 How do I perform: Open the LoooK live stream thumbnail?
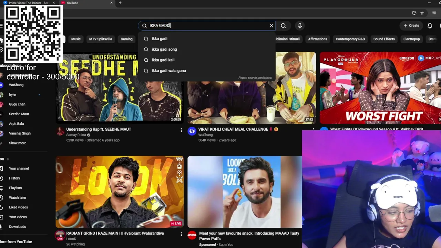click(x=120, y=192)
